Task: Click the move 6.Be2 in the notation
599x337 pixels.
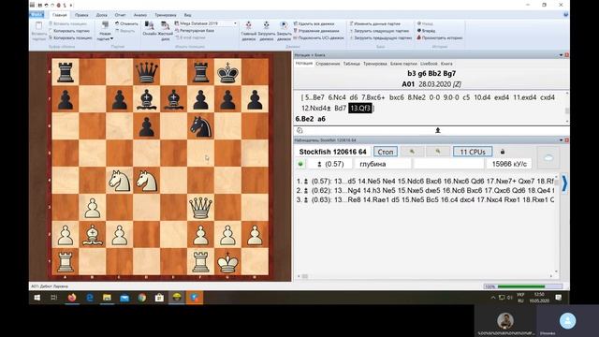Action: click(304, 119)
